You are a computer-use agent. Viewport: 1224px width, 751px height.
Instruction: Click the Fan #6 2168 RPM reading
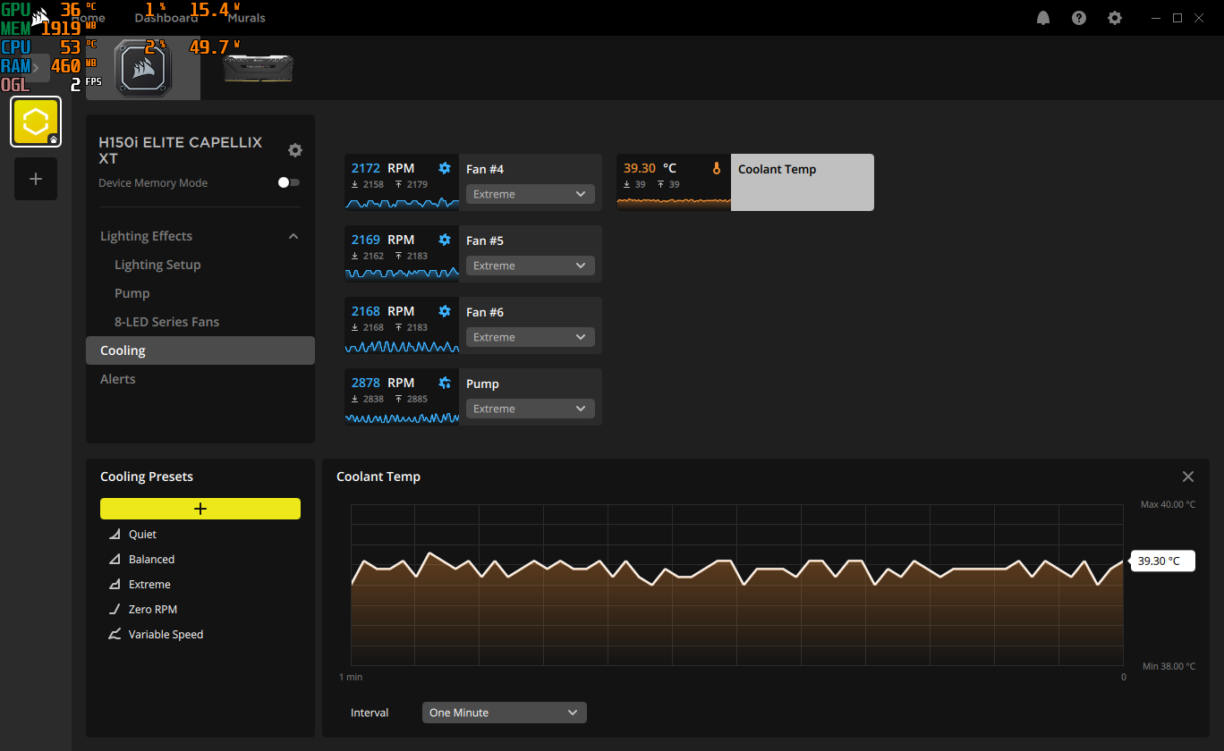[x=383, y=311]
